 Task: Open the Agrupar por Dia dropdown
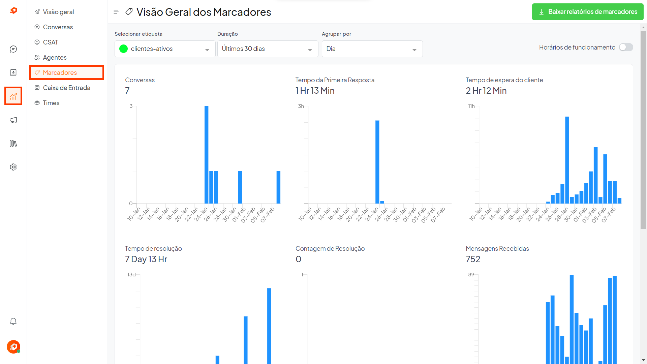[x=372, y=49]
